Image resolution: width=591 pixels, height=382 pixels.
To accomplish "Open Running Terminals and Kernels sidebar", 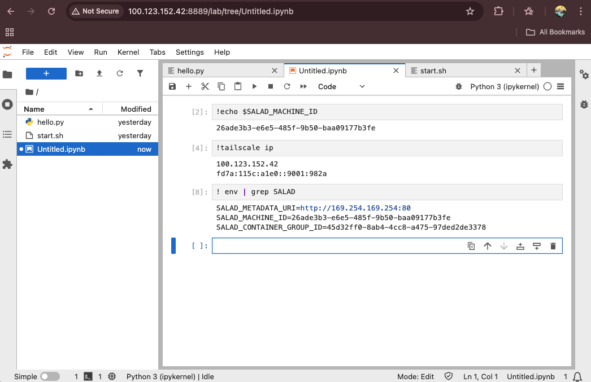I will (x=7, y=104).
